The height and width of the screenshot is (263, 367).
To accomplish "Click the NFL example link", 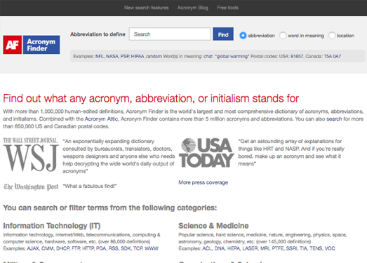I will click(100, 56).
